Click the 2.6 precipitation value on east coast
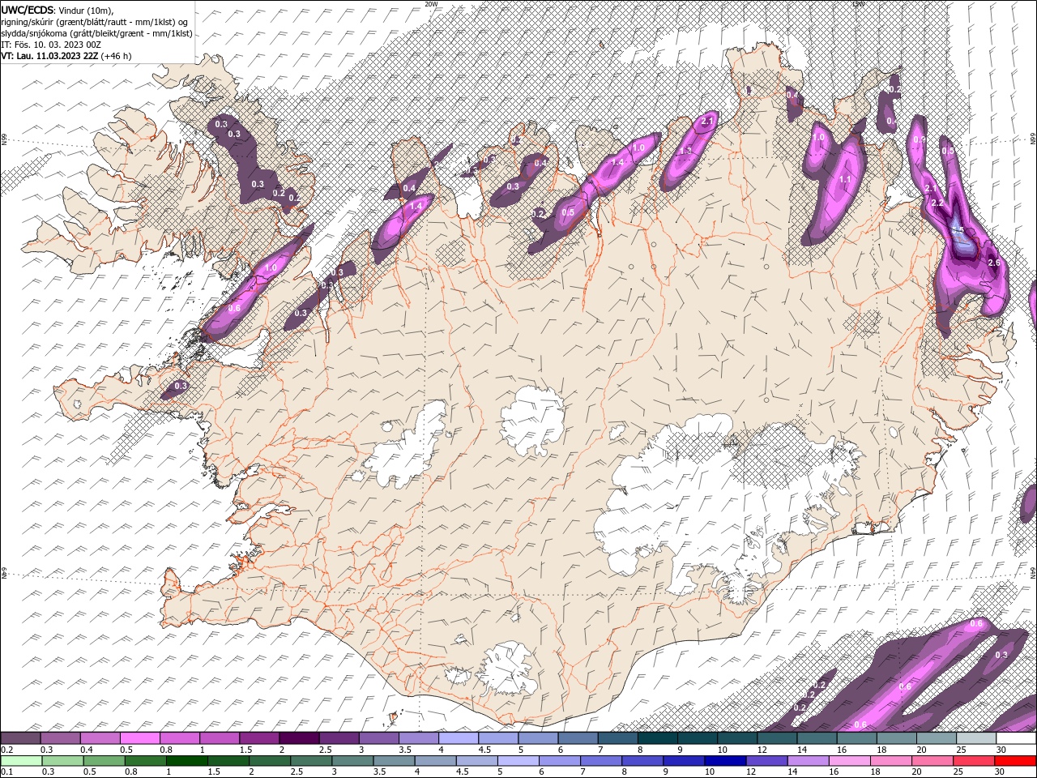This screenshot has height=778, width=1037. tap(994, 263)
